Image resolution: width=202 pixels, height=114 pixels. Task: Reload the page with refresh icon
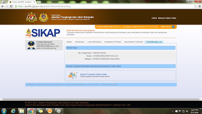11,6
